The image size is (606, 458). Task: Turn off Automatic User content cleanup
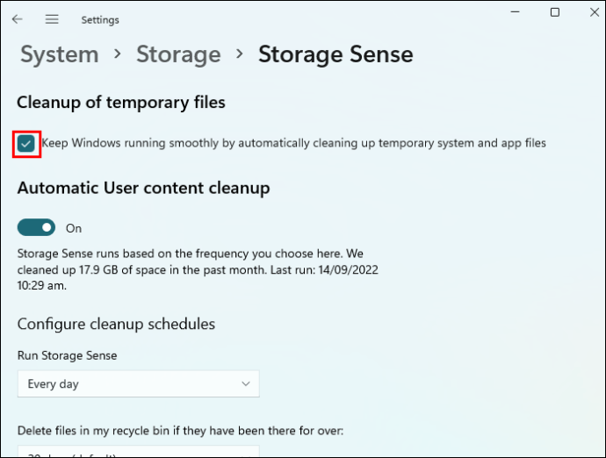click(x=36, y=228)
